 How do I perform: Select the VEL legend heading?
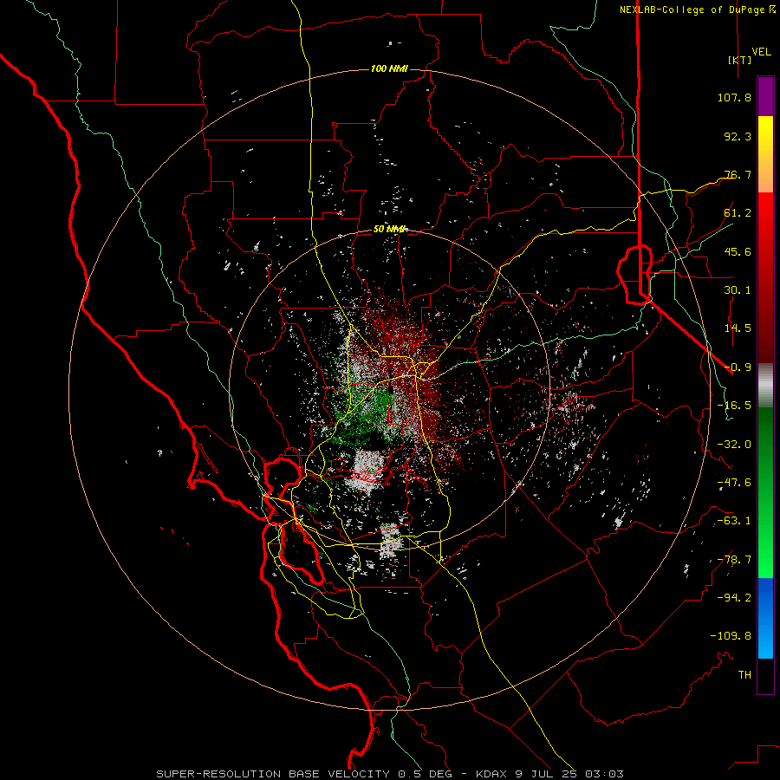pyautogui.click(x=761, y=52)
